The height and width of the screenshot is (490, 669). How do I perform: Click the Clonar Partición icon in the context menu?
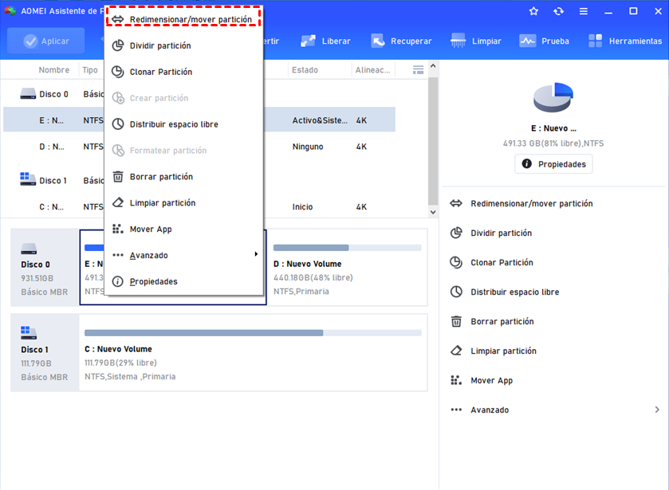tap(118, 72)
